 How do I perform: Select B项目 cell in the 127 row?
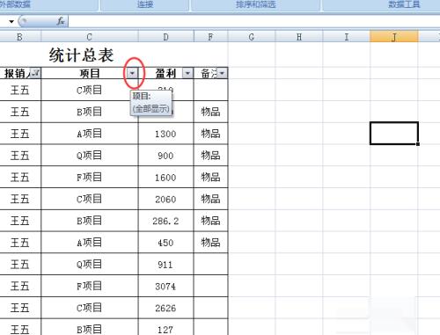click(x=90, y=327)
